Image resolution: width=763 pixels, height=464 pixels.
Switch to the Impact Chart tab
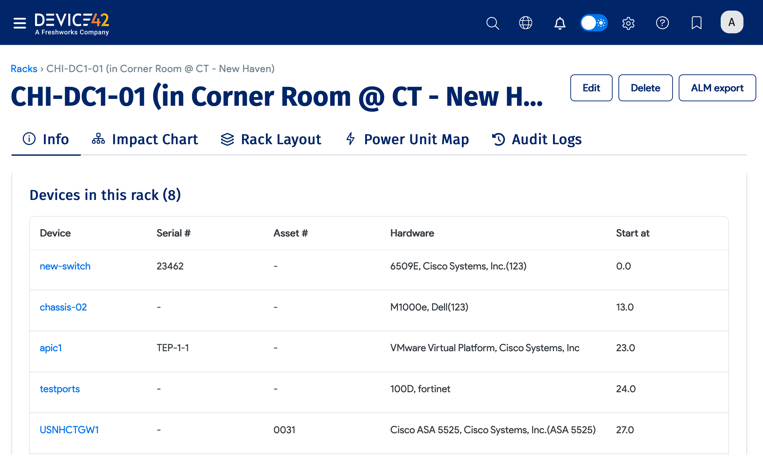(145, 139)
